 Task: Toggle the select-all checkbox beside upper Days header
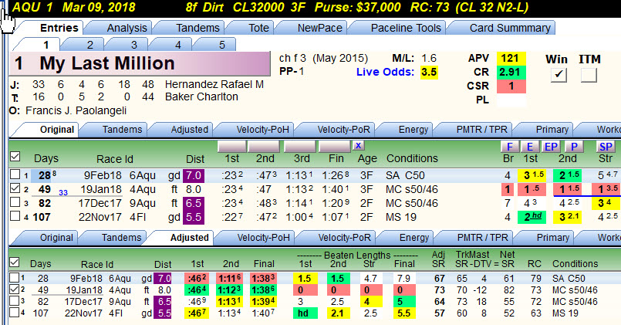pyautogui.click(x=15, y=157)
